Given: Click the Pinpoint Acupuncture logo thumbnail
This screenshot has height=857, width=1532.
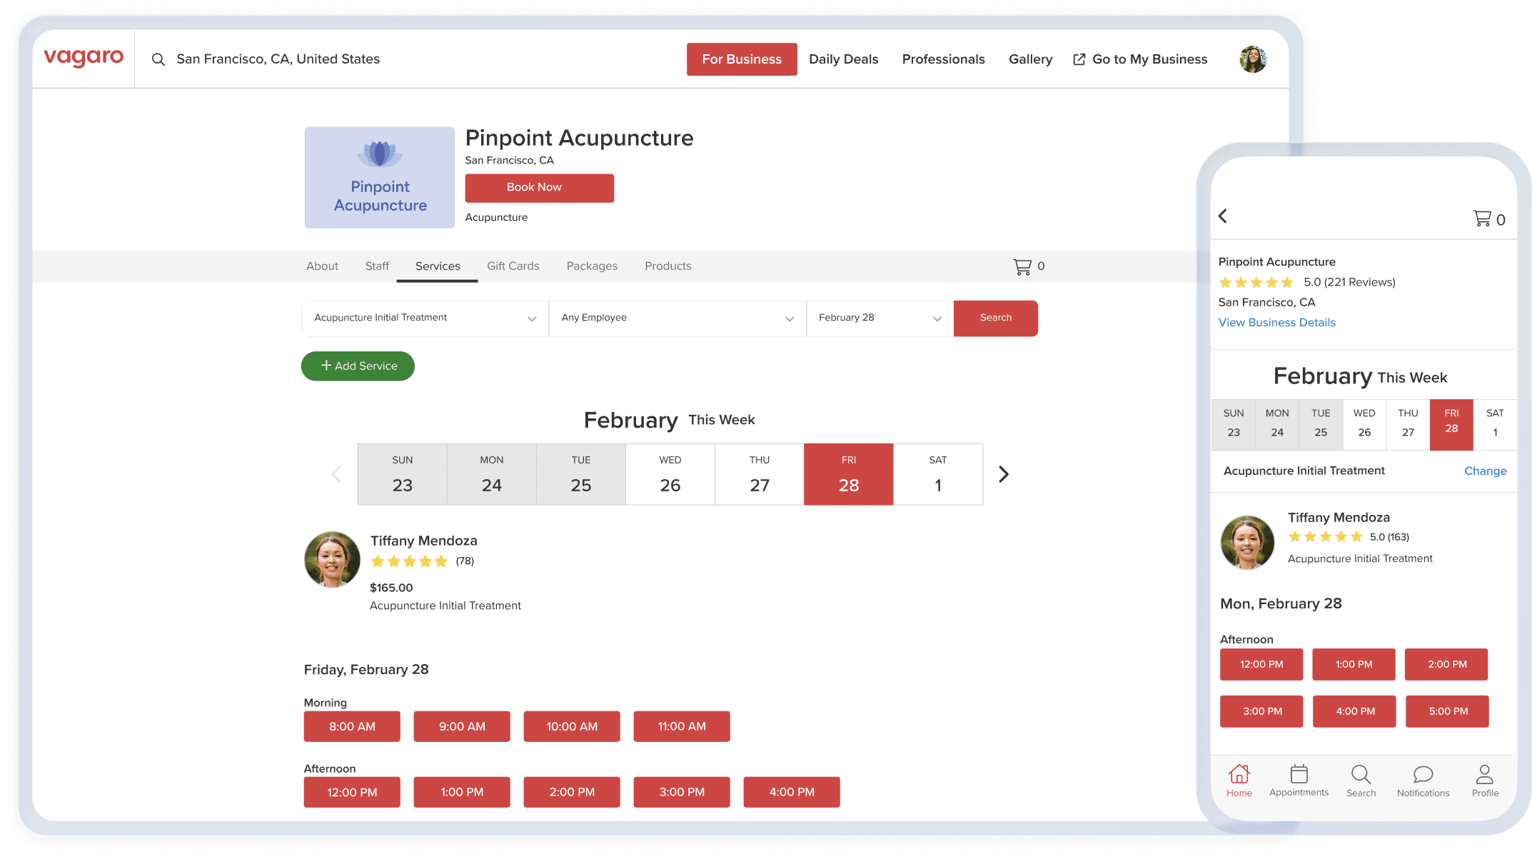Looking at the screenshot, I should pos(380,178).
